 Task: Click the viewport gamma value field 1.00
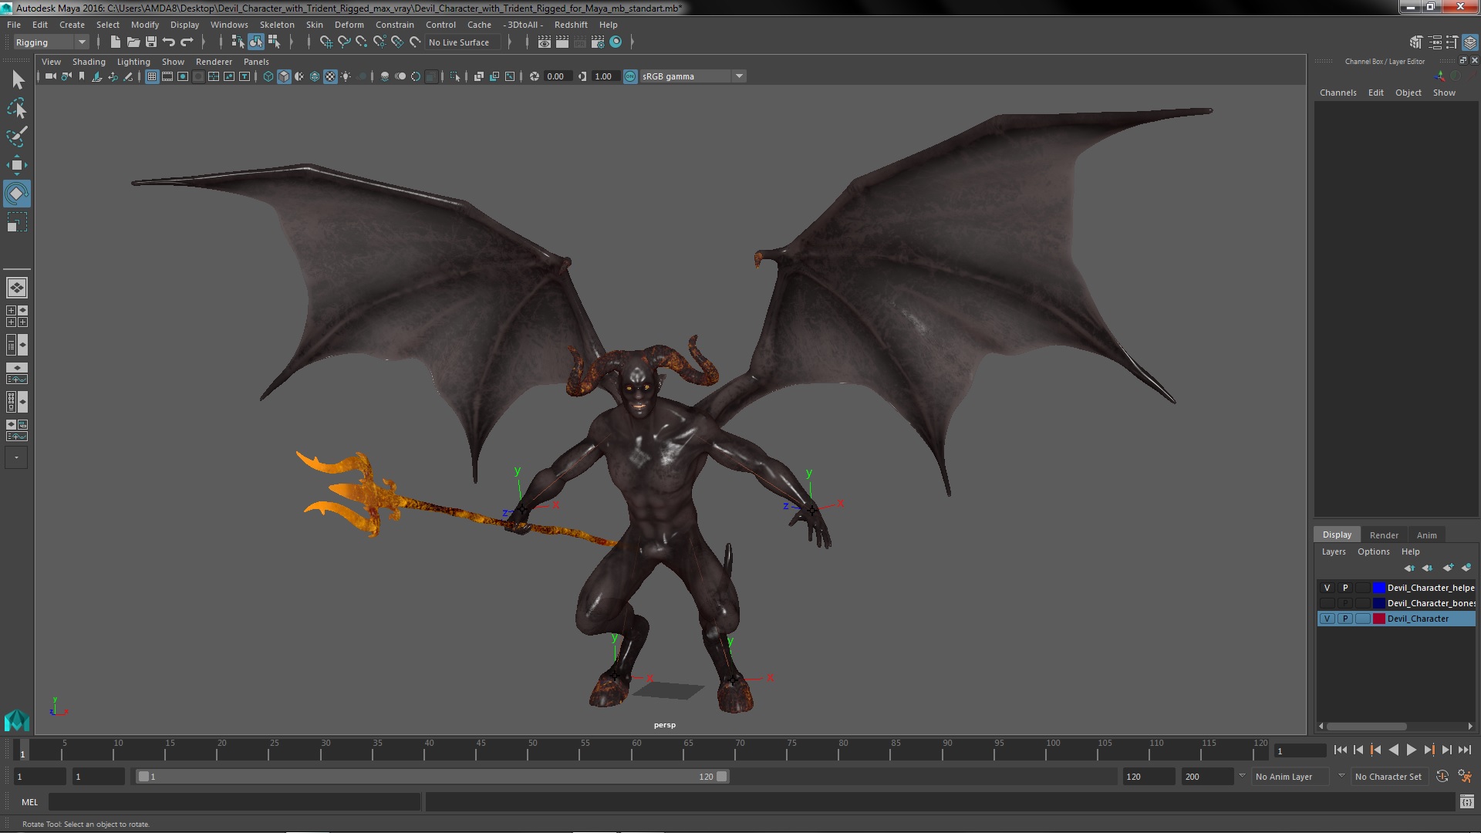tap(606, 76)
